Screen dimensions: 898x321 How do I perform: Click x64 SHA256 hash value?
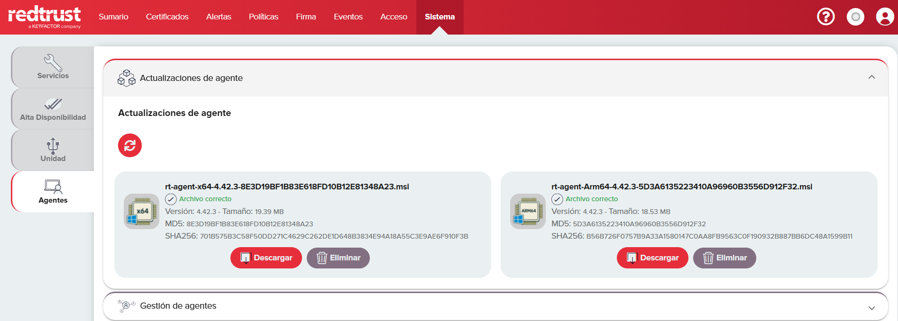[x=334, y=236]
